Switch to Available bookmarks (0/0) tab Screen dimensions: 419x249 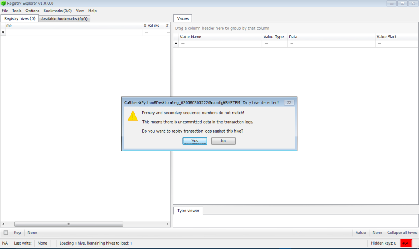coord(64,19)
